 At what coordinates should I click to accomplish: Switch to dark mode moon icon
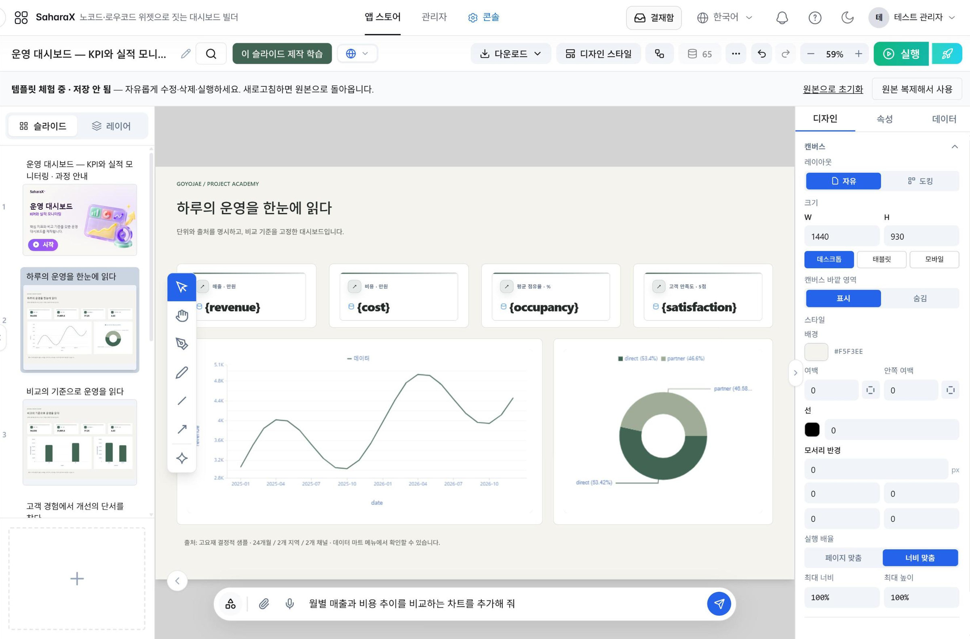847,17
